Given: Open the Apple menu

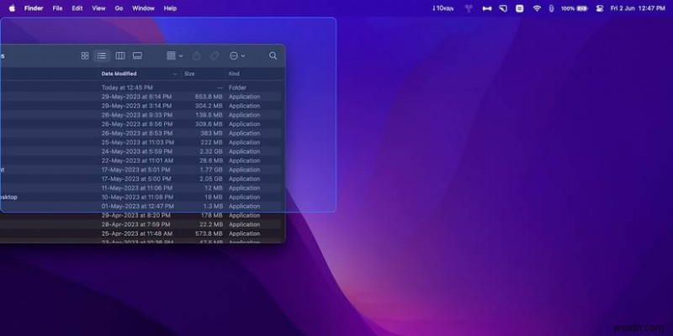Looking at the screenshot, I should click(x=12, y=8).
